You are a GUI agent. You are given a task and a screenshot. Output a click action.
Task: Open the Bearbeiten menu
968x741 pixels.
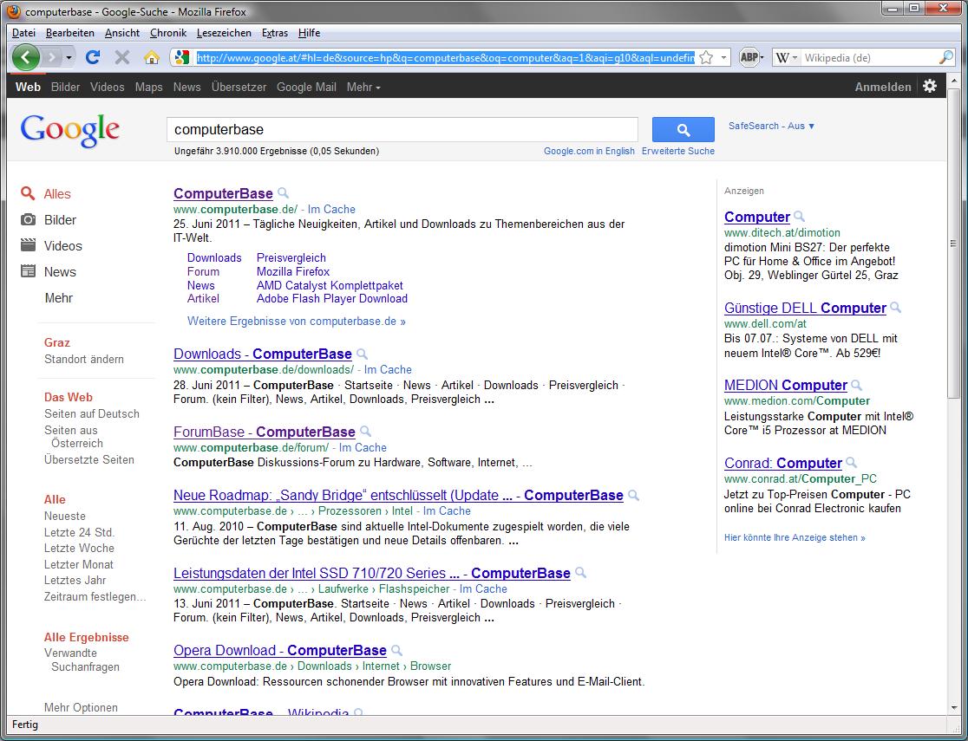(69, 33)
